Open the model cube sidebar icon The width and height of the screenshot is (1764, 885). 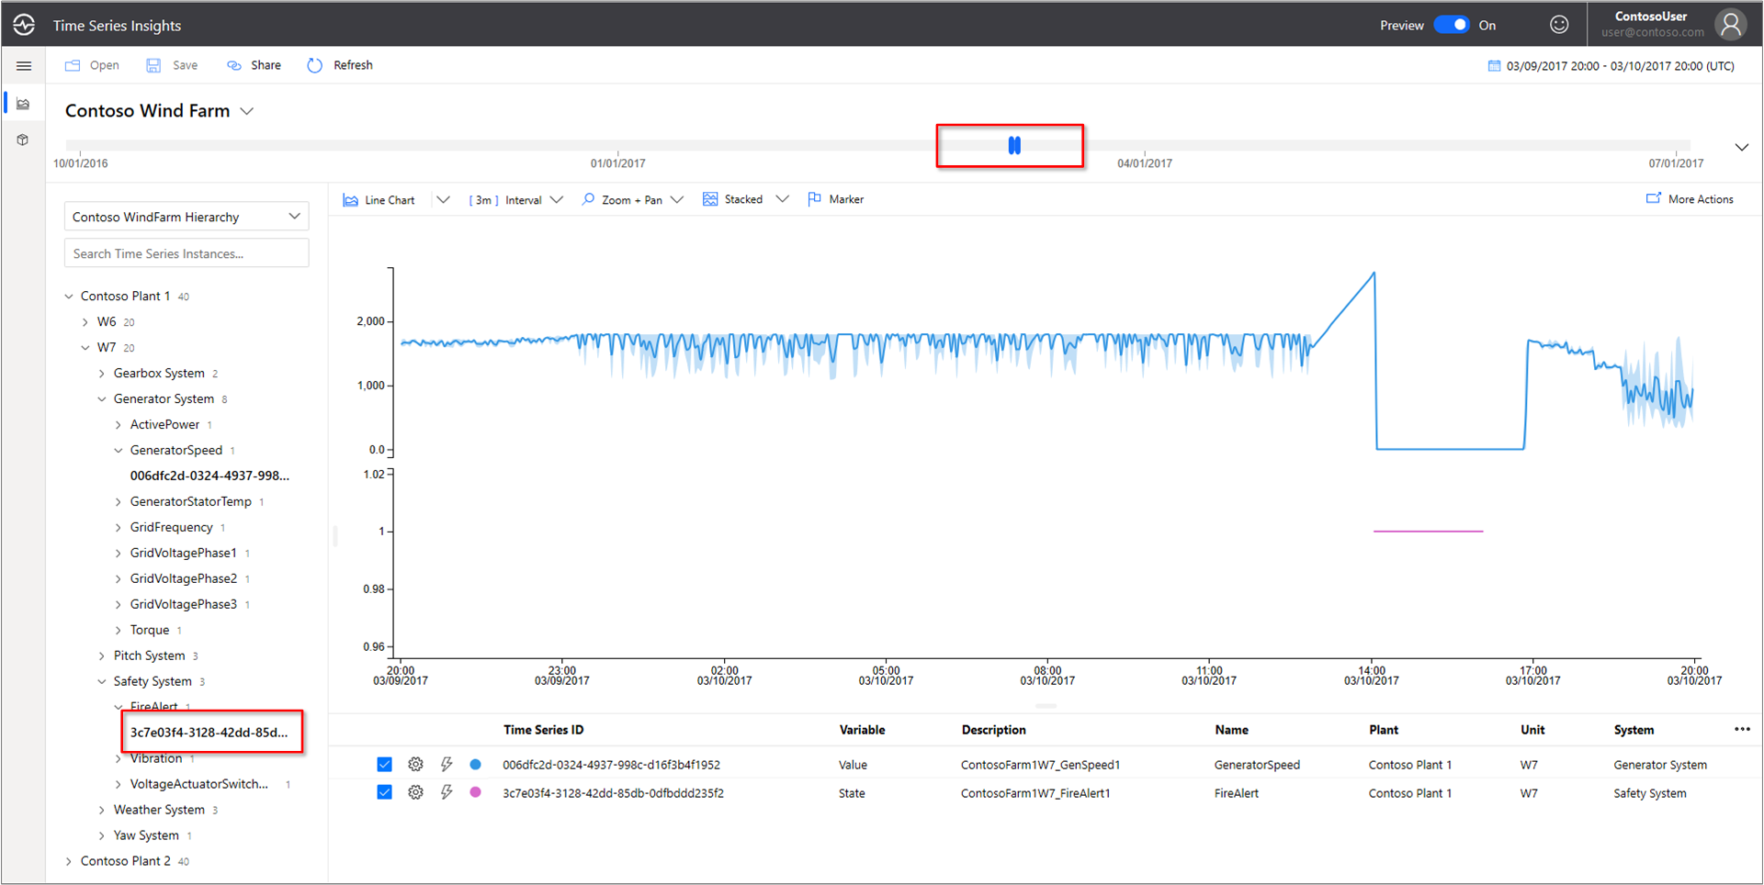point(24,140)
